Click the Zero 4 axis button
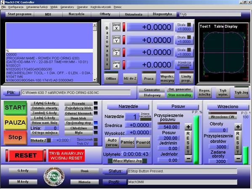This screenshot has height=189, width=252. [x=117, y=64]
